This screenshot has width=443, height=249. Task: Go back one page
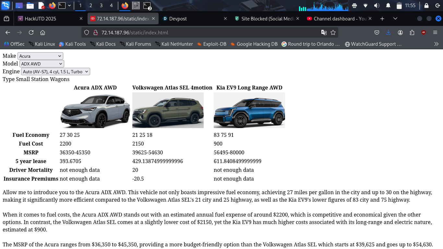tap(8, 32)
